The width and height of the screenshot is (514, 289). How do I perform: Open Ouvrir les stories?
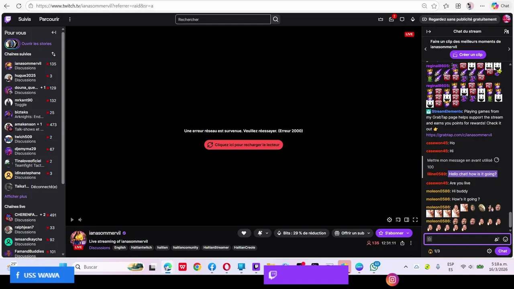pos(37,43)
